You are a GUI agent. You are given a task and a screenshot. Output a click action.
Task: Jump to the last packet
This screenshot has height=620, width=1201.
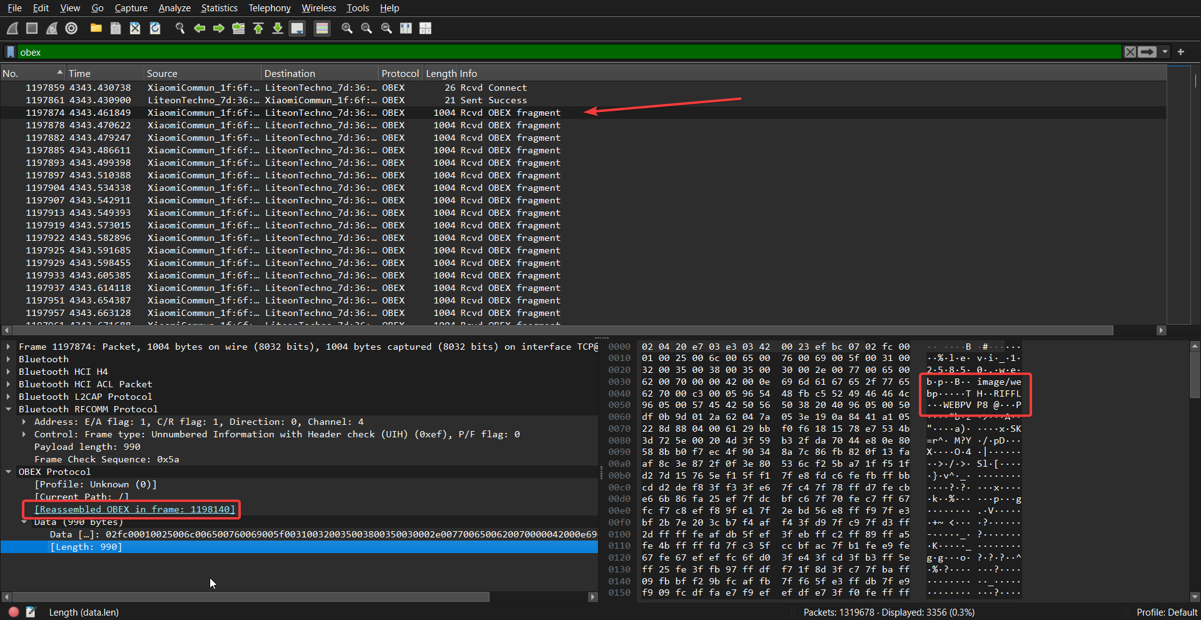coord(278,28)
